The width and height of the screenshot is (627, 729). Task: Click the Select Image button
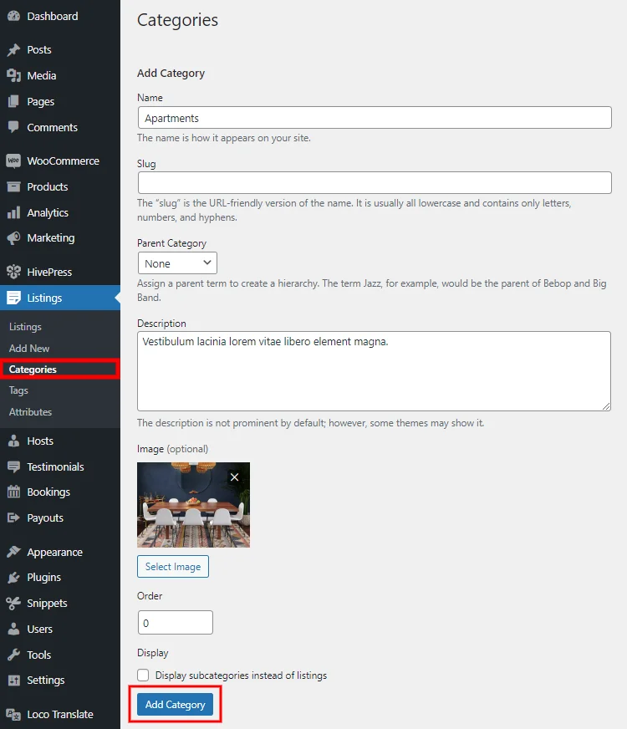tap(173, 566)
